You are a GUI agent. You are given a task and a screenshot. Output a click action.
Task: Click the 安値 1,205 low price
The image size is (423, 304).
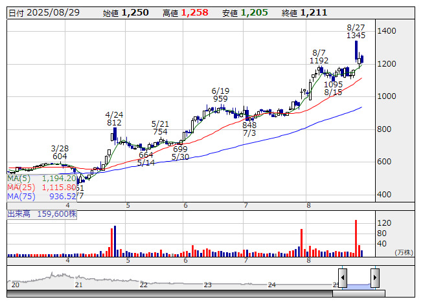point(245,13)
